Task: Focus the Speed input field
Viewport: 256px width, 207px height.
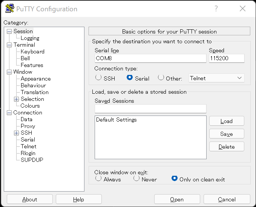Action: pyautogui.click(x=227, y=58)
